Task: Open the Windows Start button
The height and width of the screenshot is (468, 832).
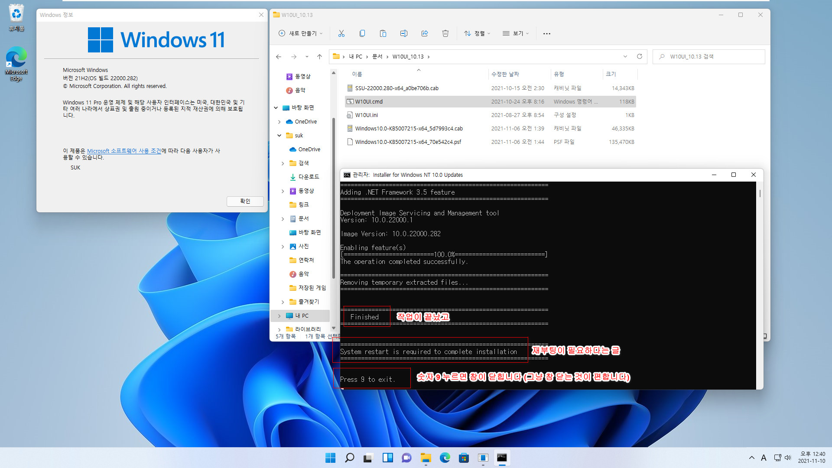Action: [x=330, y=458]
